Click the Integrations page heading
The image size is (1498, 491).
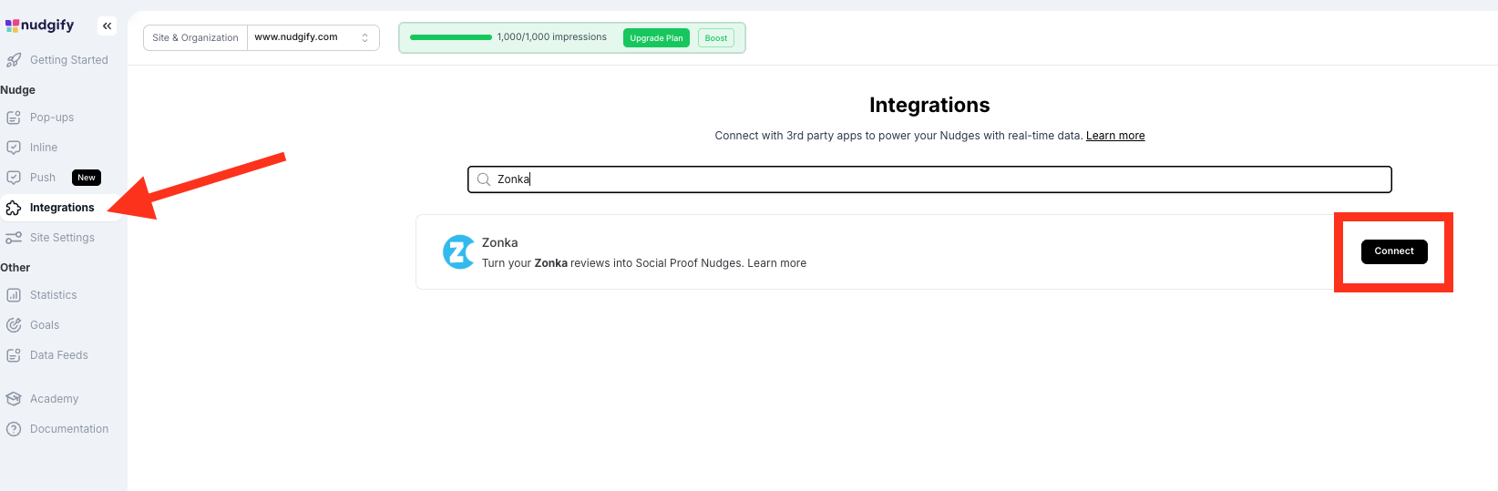[x=929, y=105]
